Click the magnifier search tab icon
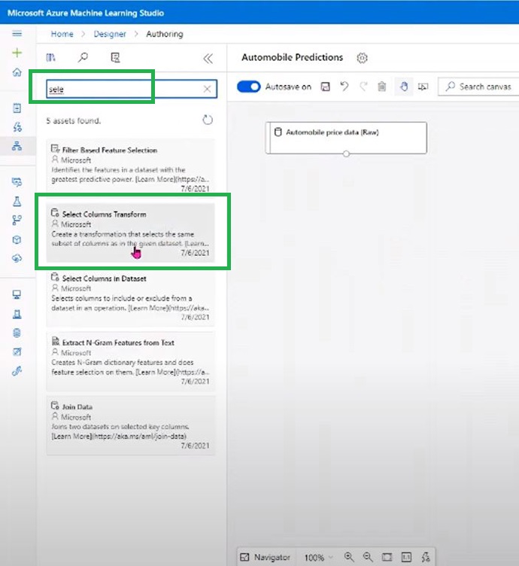The image size is (519, 566). (x=83, y=57)
